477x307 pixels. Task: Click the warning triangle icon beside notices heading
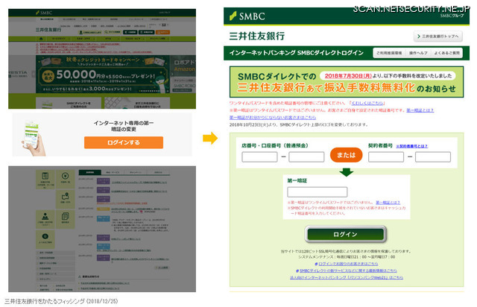80,276
